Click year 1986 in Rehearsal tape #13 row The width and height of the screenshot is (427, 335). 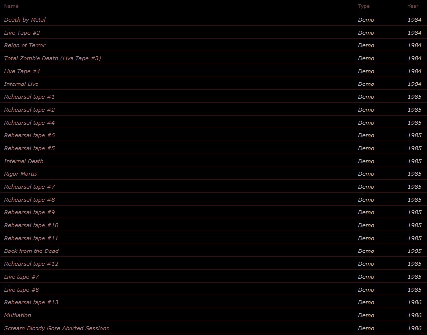[x=414, y=302]
